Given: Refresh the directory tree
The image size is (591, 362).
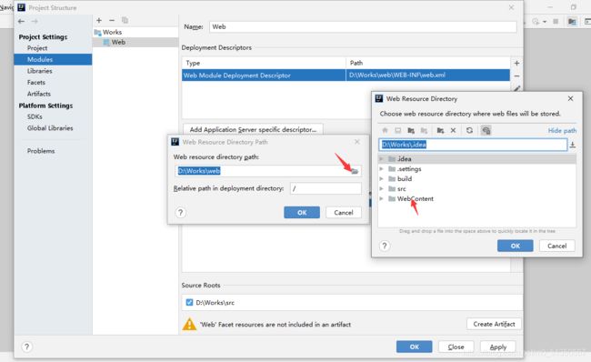Looking at the screenshot, I should pyautogui.click(x=469, y=130).
